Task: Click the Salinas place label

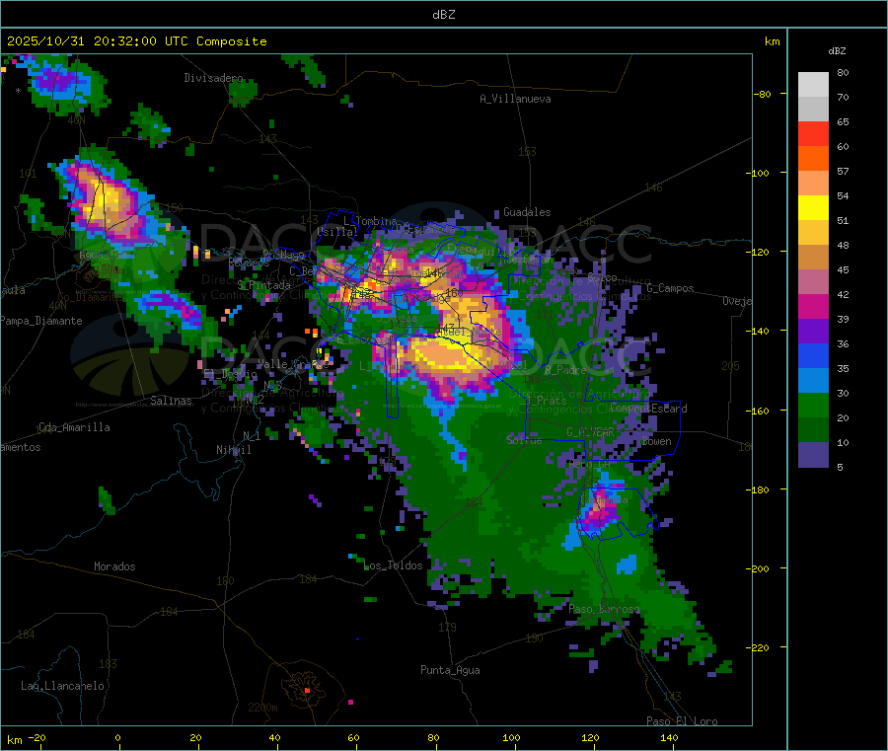Action: [x=171, y=401]
